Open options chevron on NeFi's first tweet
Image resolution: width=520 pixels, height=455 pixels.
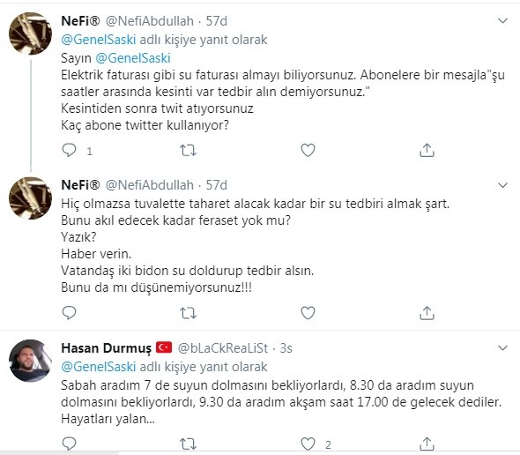(502, 21)
